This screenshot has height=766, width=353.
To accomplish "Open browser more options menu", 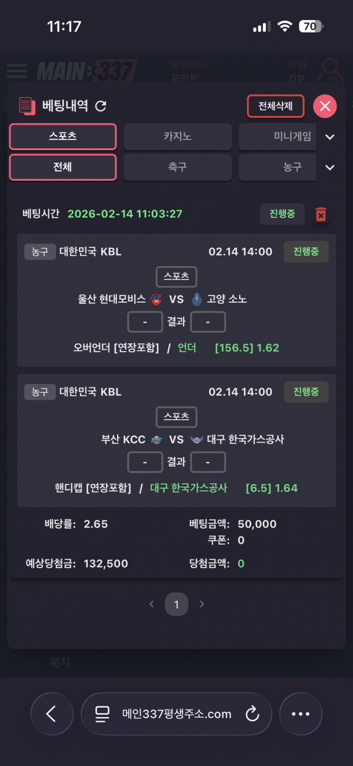I will click(x=301, y=714).
